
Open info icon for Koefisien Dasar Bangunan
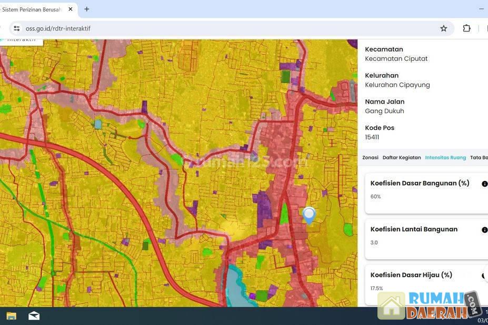point(484,184)
